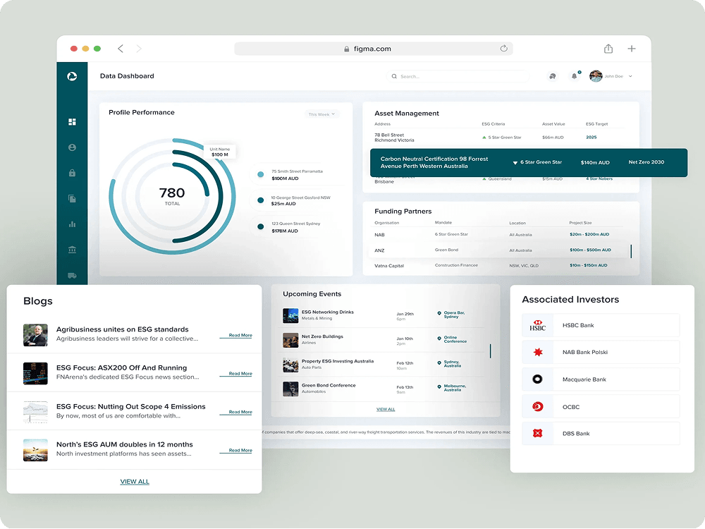Open the documents icon in sidebar
This screenshot has width=705, height=529.
[72, 199]
